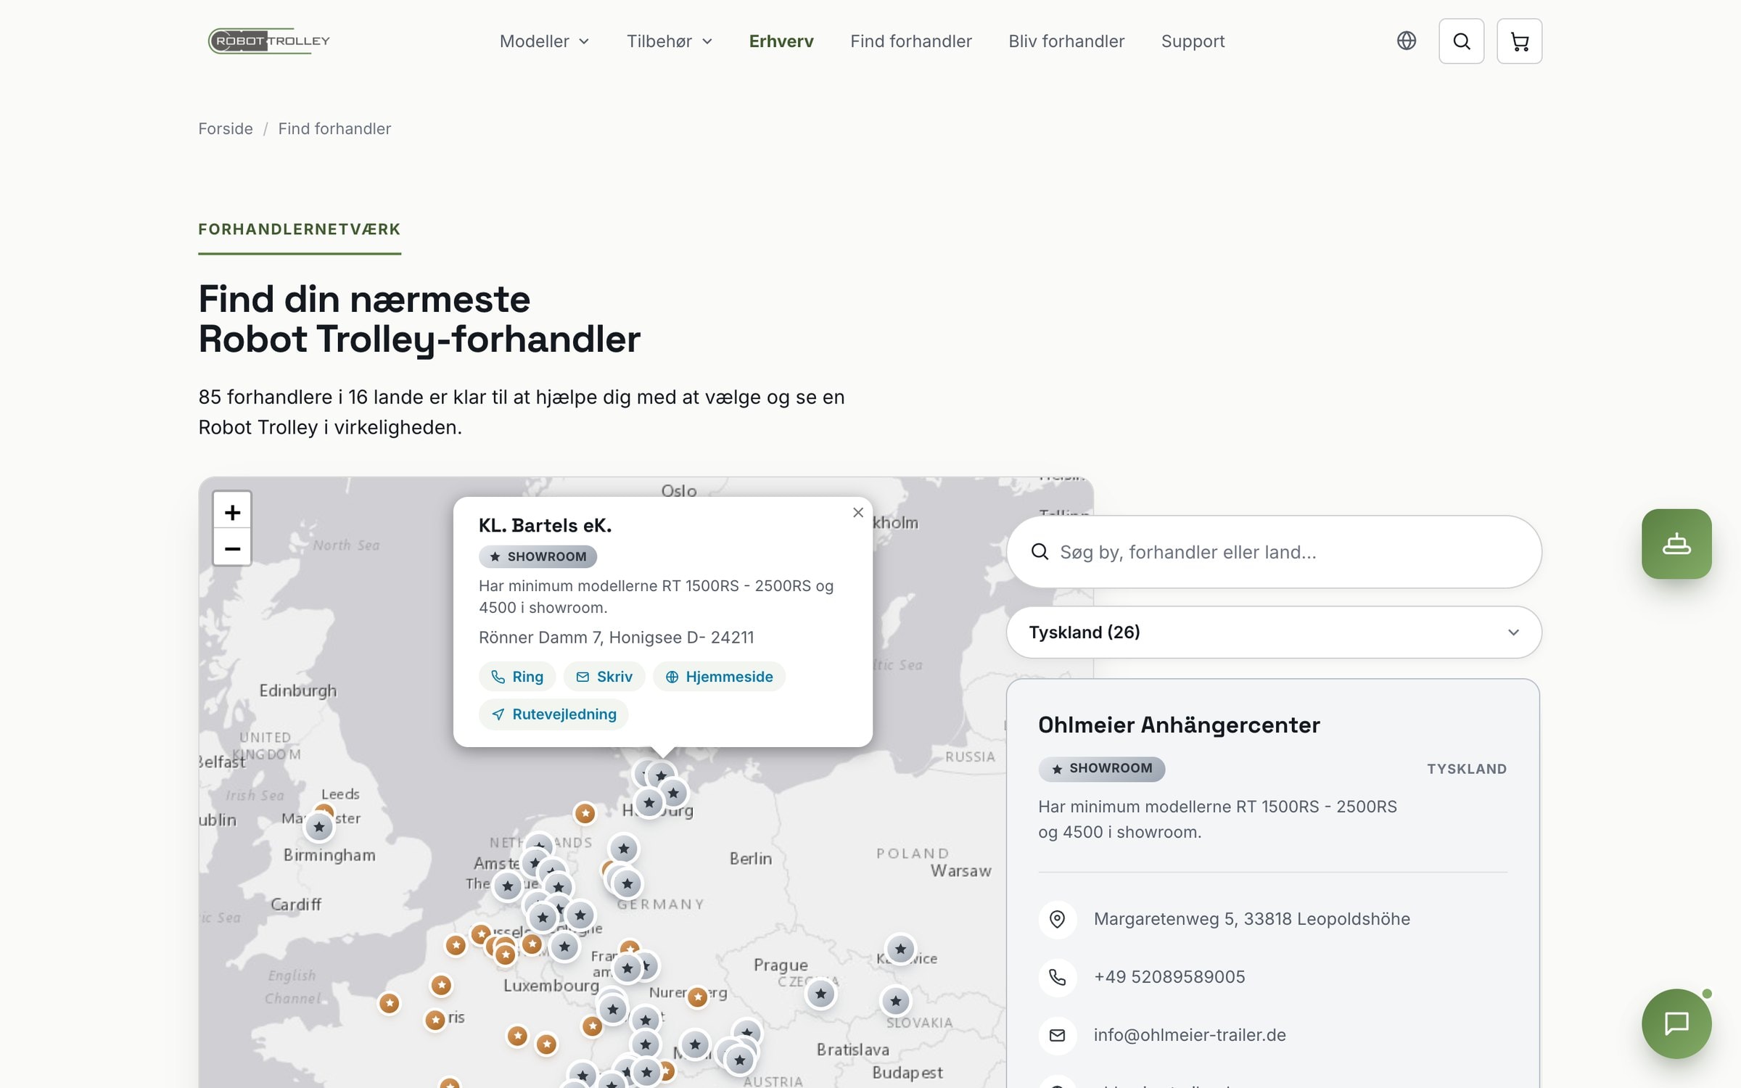
Task: Open the Support menu item
Action: [x=1193, y=41]
